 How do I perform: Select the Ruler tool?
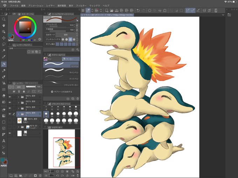tap(3, 134)
